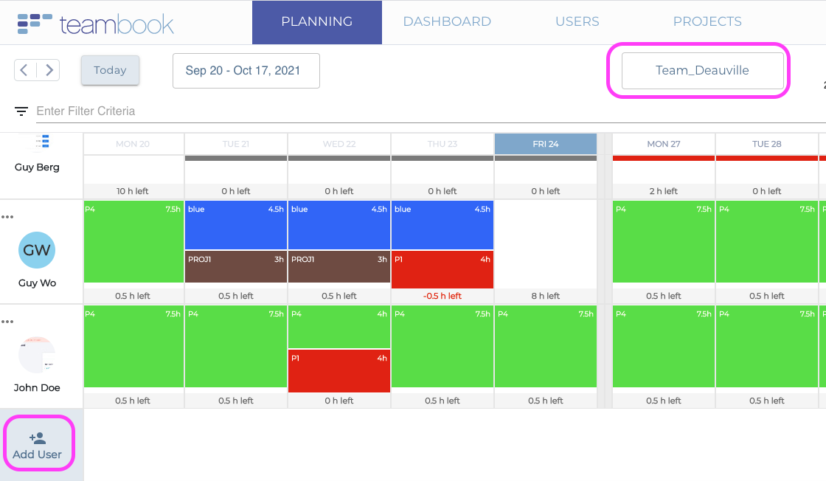The height and width of the screenshot is (481, 826).
Task: Click GW avatar of Guy Wo
Action: click(x=37, y=249)
